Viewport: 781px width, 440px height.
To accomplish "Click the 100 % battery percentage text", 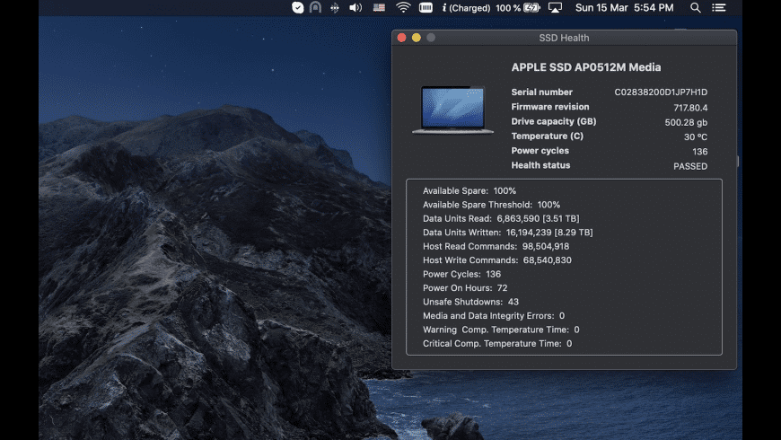I will pos(508,8).
